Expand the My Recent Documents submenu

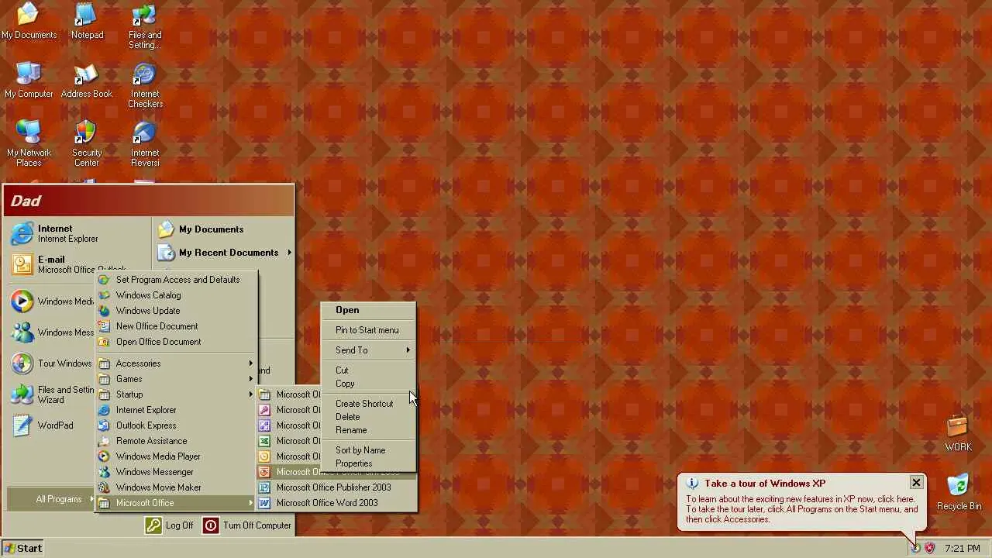tap(224, 253)
